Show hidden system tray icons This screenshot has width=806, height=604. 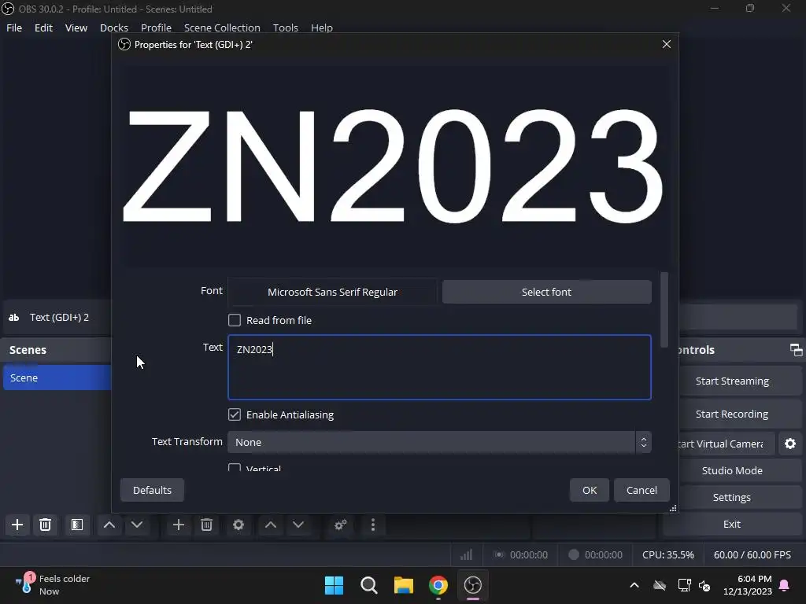click(x=634, y=585)
